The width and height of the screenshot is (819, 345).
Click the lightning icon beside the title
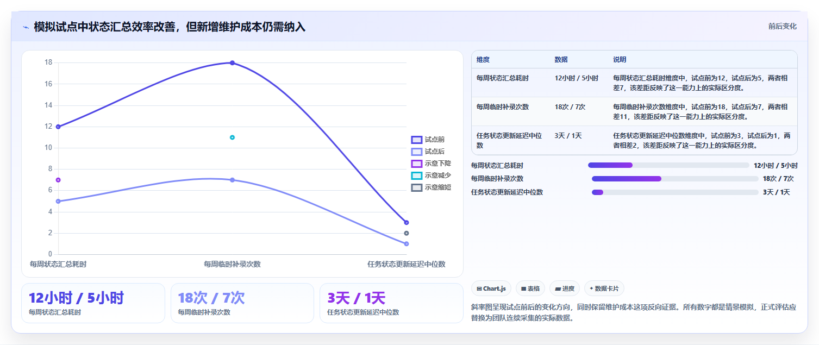(26, 27)
